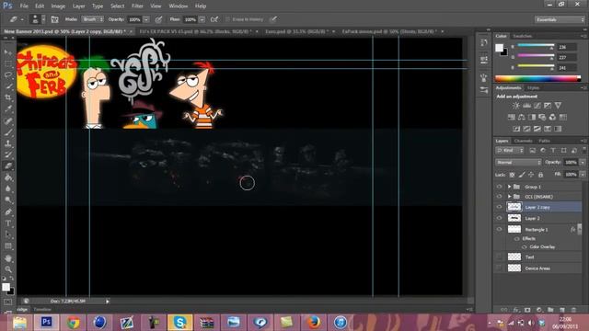The width and height of the screenshot is (589, 331).
Task: Switch to the Channels tab
Action: (x=524, y=141)
